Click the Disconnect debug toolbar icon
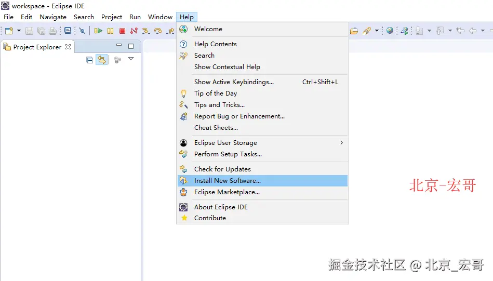The image size is (493, 281). pos(134,31)
